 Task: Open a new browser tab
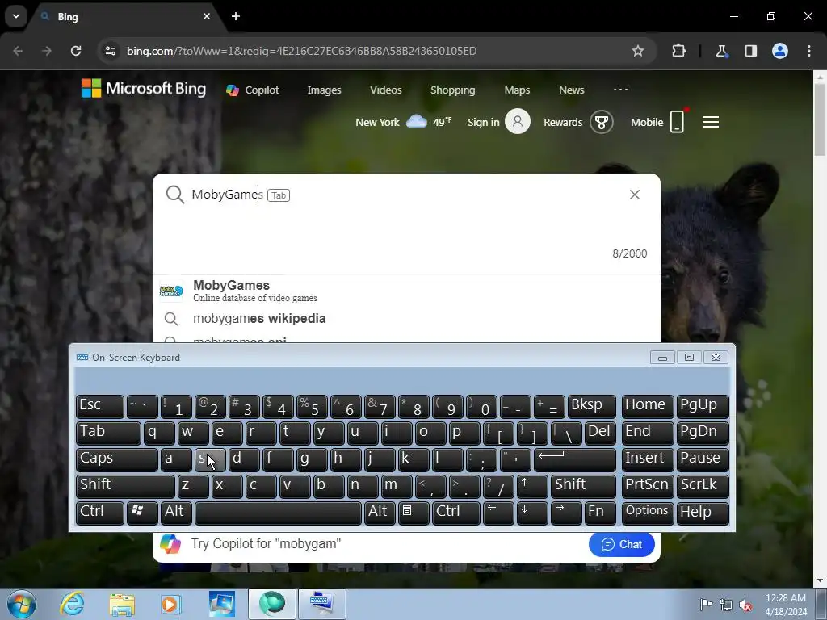click(236, 16)
